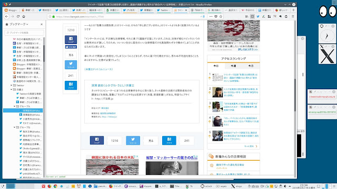Open the Firefox home page button
337x189 pixels.
coord(24,16)
